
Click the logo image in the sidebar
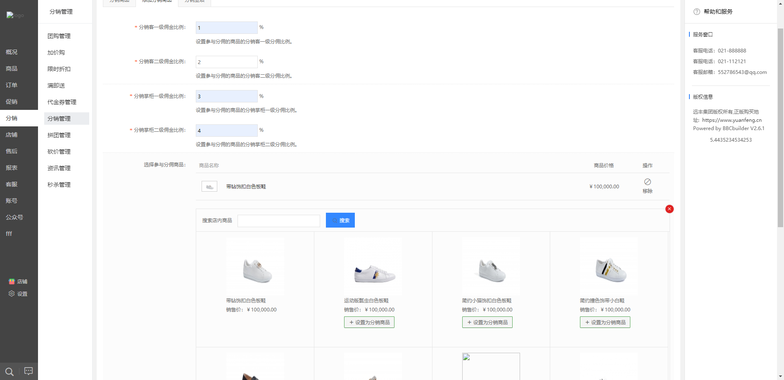(15, 15)
